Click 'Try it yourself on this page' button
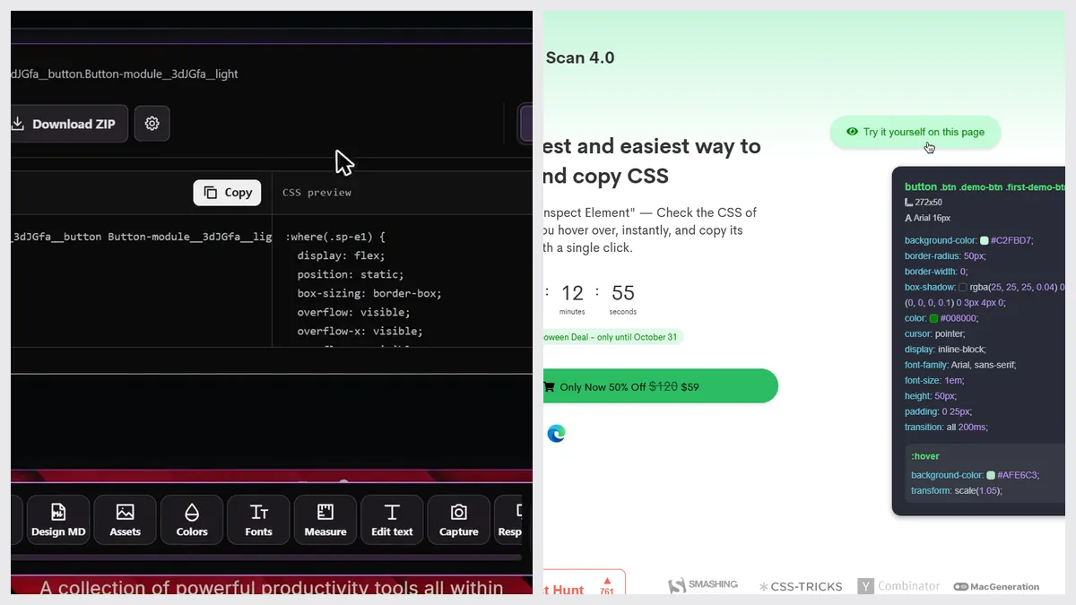The image size is (1076, 605). point(915,132)
